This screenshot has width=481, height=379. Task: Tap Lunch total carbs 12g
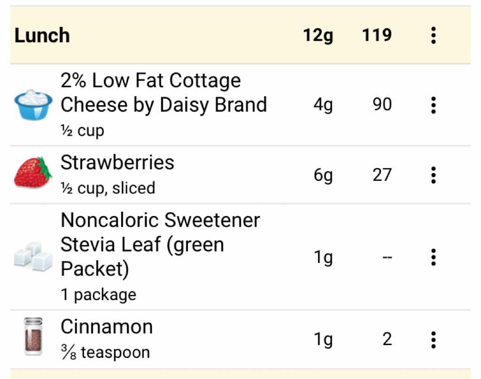click(x=318, y=35)
